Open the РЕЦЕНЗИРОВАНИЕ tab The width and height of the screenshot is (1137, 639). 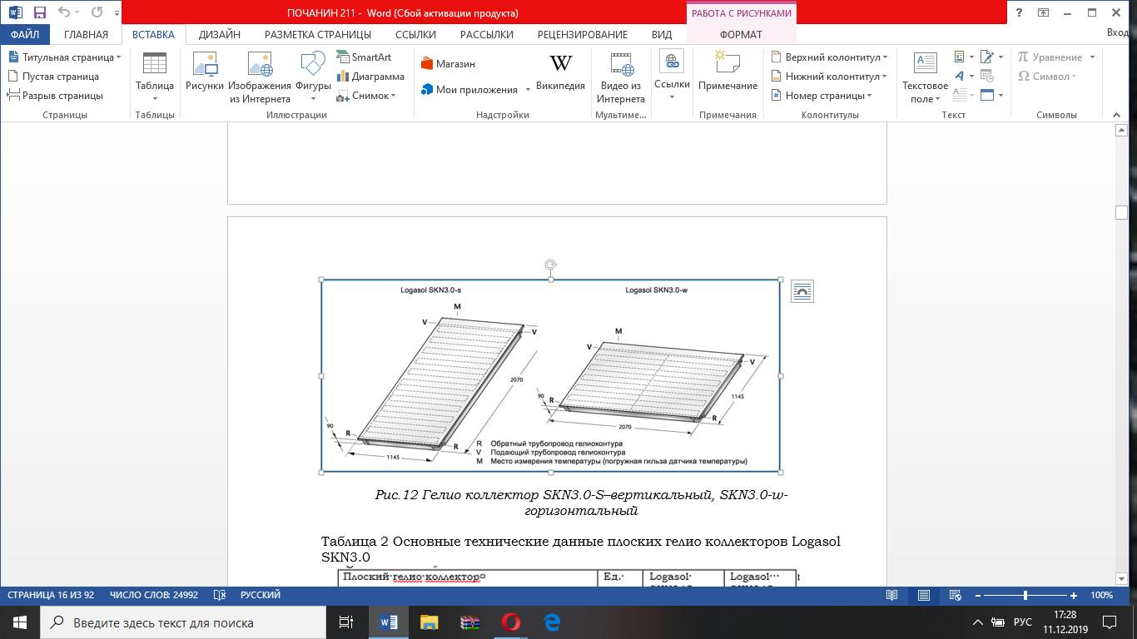[582, 35]
